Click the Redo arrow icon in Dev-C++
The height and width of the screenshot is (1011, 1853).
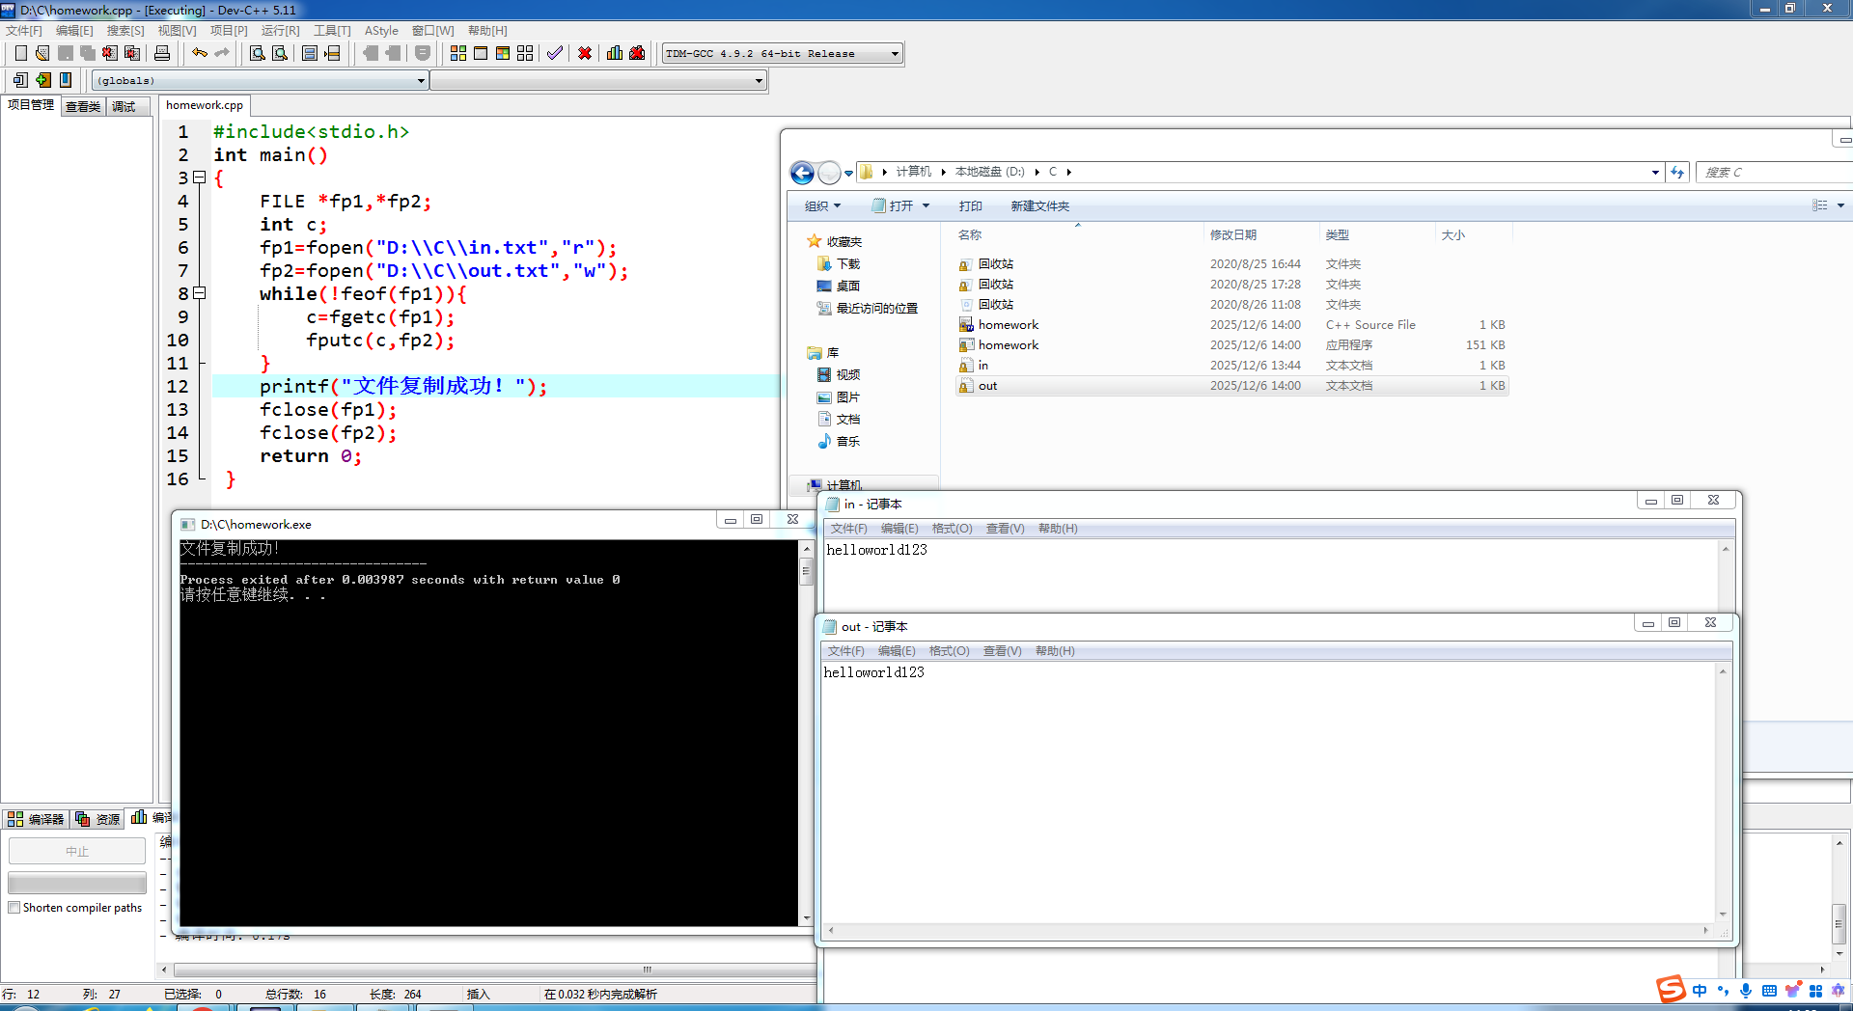222,53
